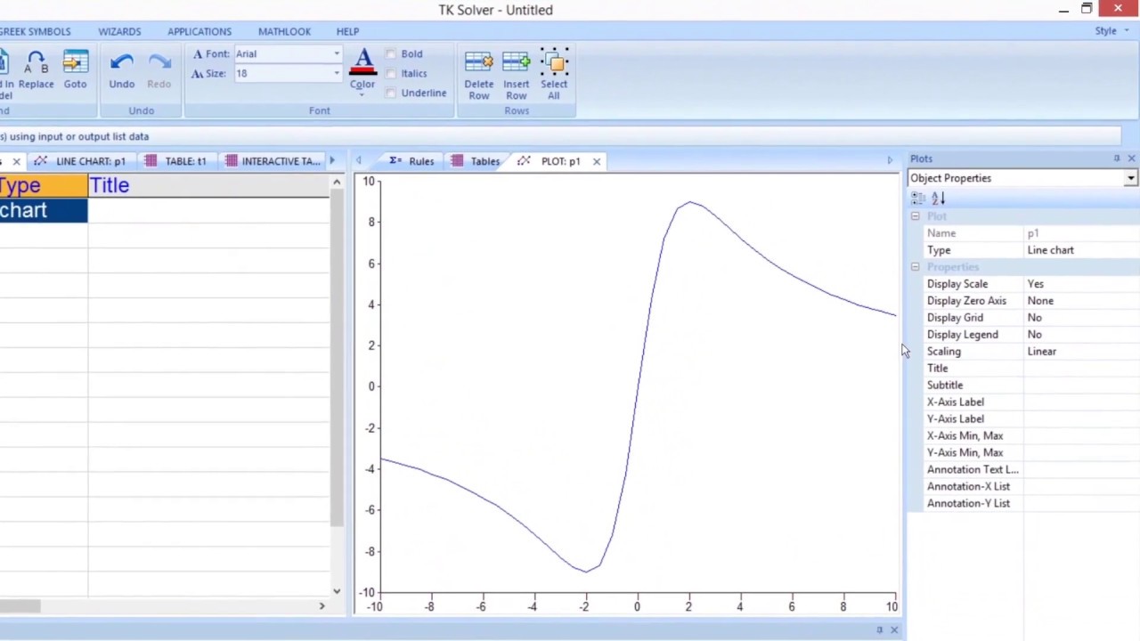This screenshot has width=1140, height=641.
Task: Close the Plots properties panel
Action: click(x=1131, y=158)
